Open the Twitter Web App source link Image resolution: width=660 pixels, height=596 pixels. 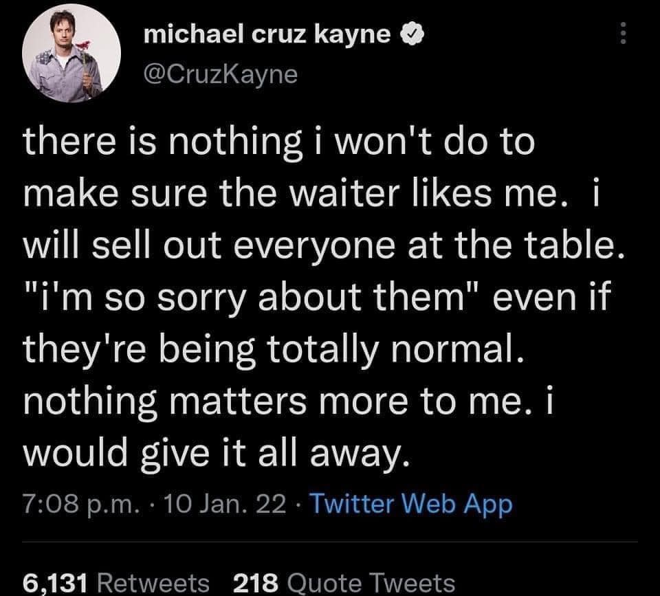pyautogui.click(x=410, y=505)
